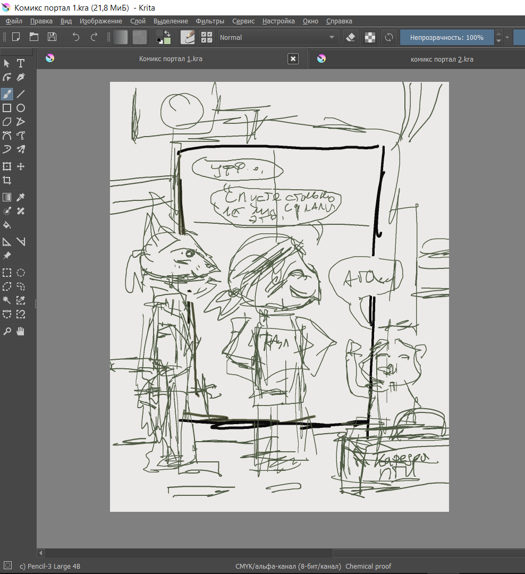
Task: Select the Color Sampler eyedropper tool
Action: [21, 197]
